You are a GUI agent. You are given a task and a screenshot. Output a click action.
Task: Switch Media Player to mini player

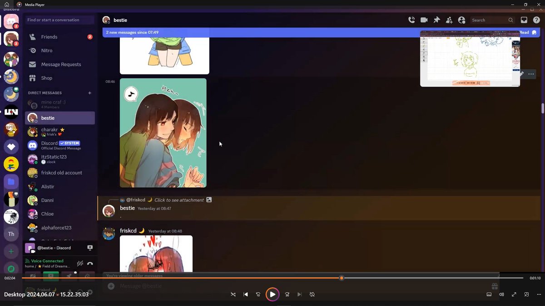click(526, 294)
